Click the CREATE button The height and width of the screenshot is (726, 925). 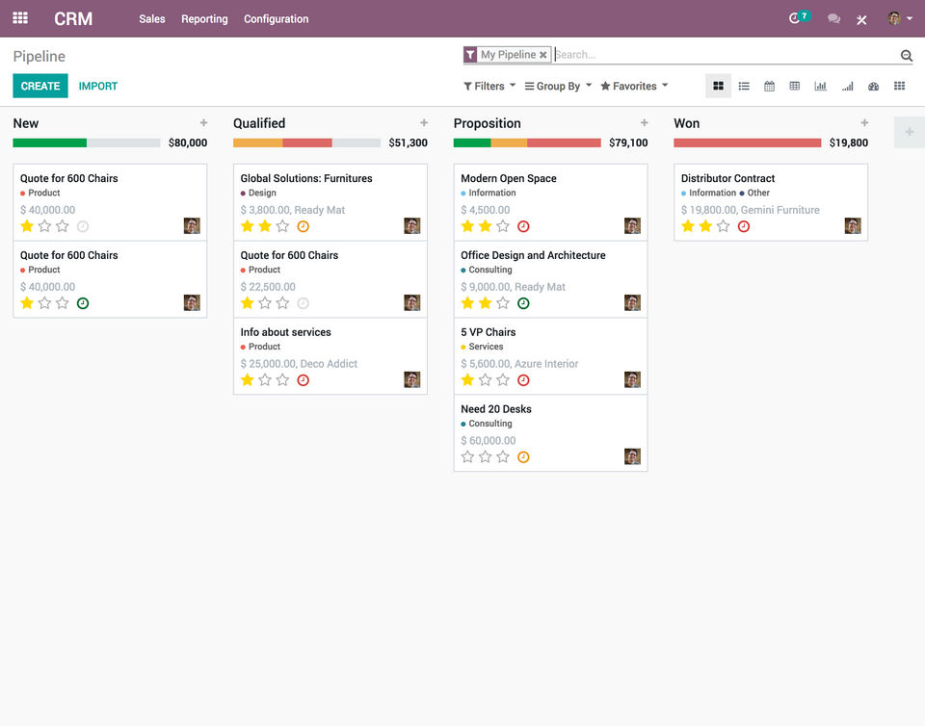(x=40, y=86)
